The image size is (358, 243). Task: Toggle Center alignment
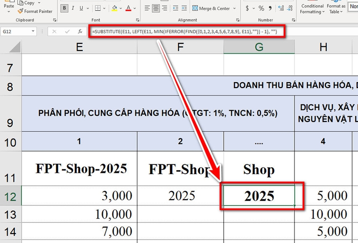pyautogui.click(x=156, y=8)
